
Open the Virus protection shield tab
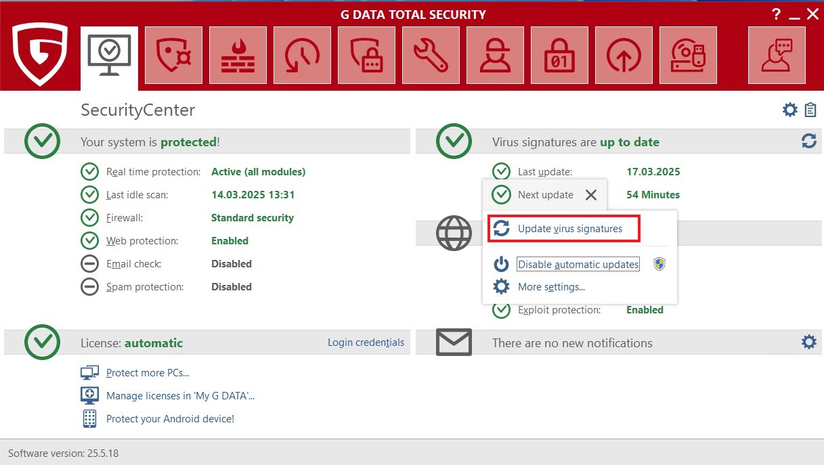tap(174, 56)
